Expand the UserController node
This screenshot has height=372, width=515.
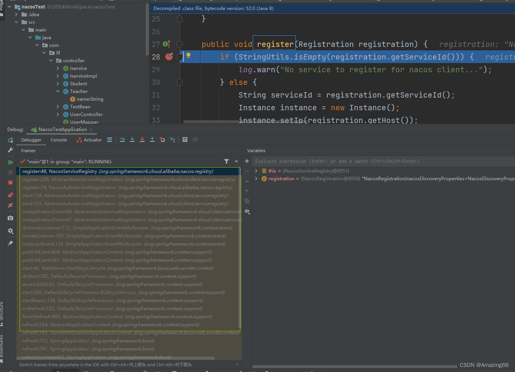click(x=58, y=114)
